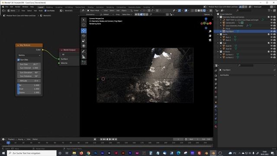The image size is (277, 156).
Task: Hide the Fog Object in viewport
Action: [271, 32]
